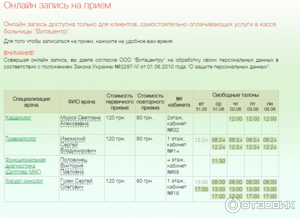Choose surgeon-oncologist 17:00 slot on Friday 03.06

click(252, 196)
